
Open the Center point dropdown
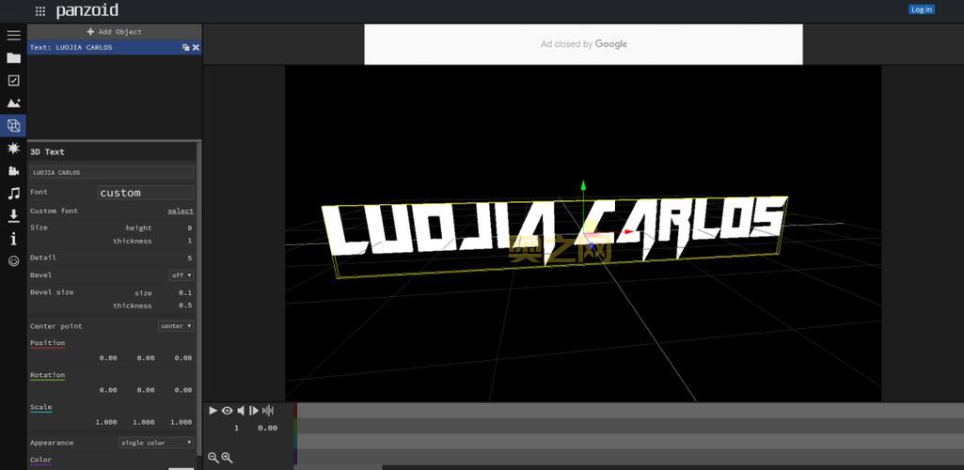pos(176,326)
